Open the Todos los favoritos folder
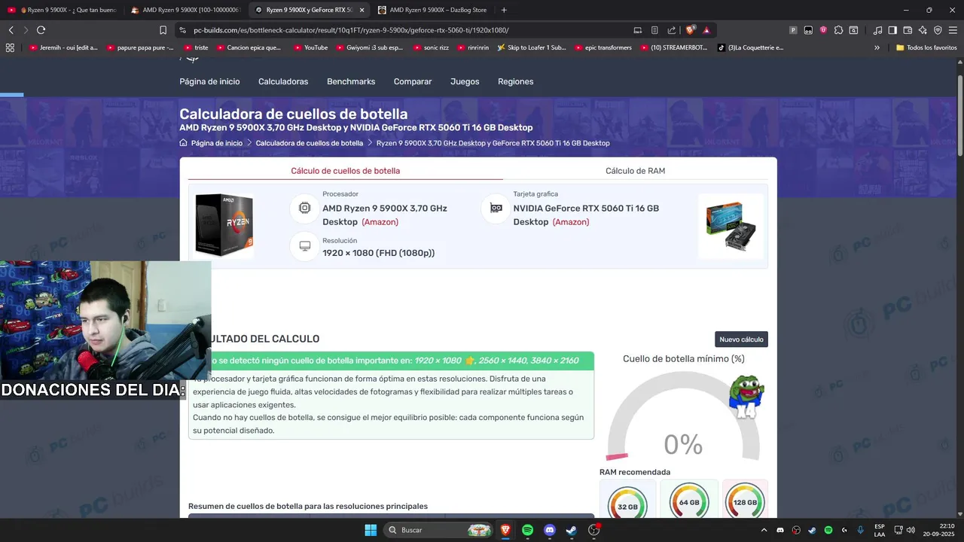964x542 pixels. click(x=926, y=47)
